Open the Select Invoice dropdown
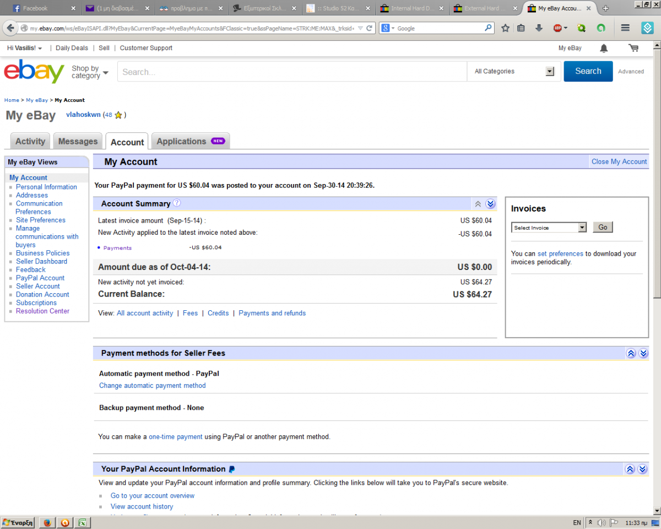 pyautogui.click(x=549, y=228)
